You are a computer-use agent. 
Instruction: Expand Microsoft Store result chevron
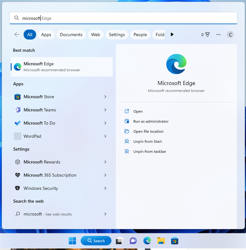click(105, 97)
